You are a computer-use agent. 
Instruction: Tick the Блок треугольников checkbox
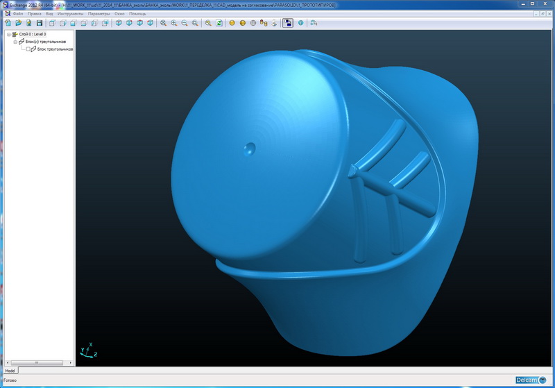(28, 49)
